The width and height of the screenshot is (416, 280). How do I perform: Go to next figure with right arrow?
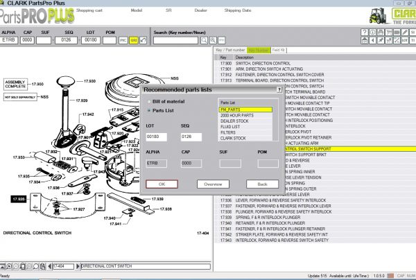click(x=78, y=266)
